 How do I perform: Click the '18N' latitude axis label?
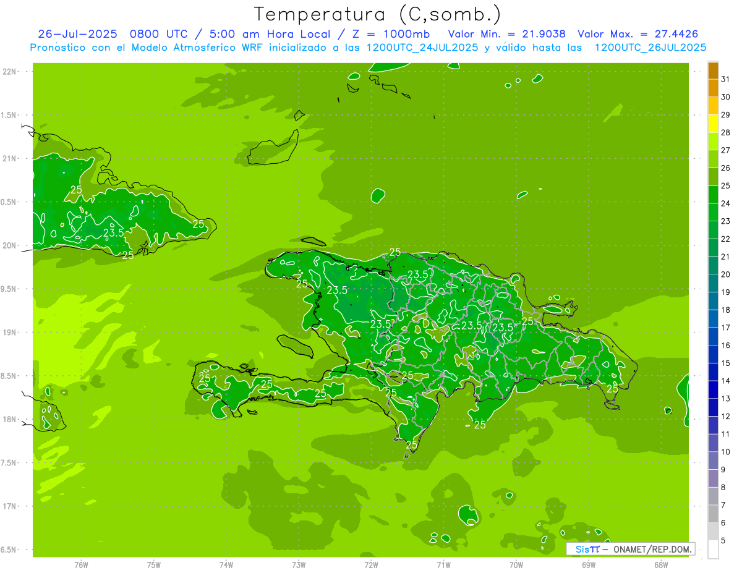[9, 420]
